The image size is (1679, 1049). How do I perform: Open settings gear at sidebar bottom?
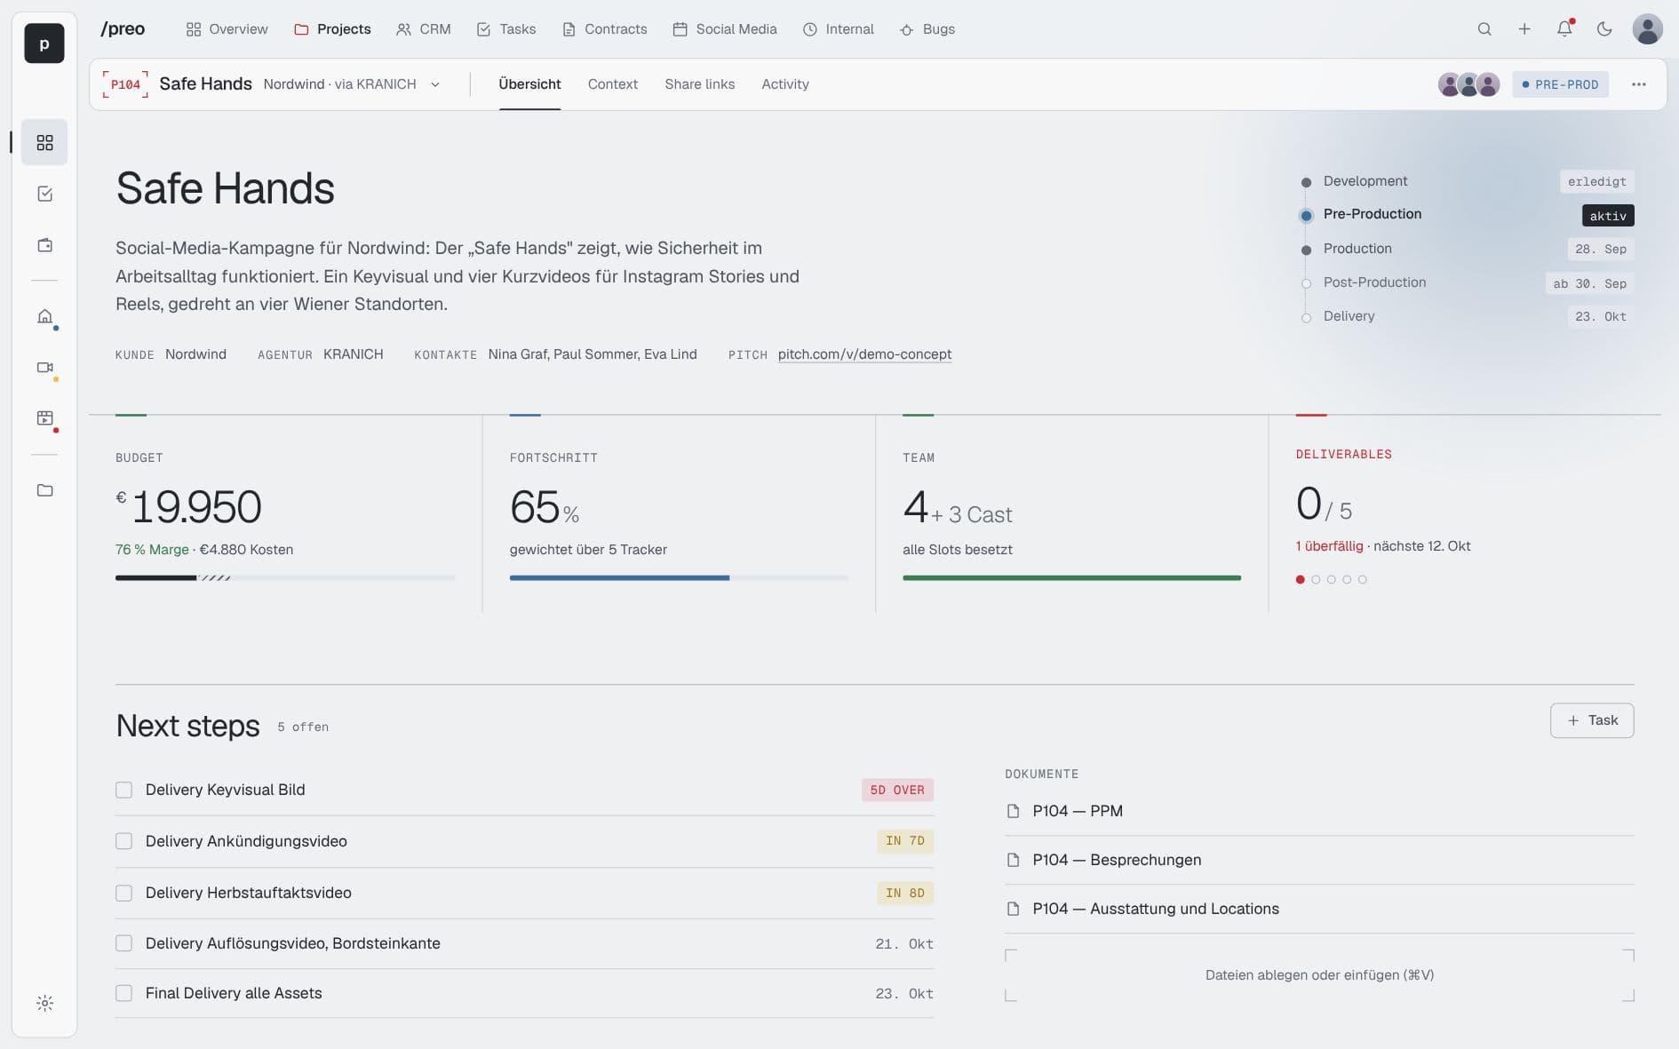44,1003
